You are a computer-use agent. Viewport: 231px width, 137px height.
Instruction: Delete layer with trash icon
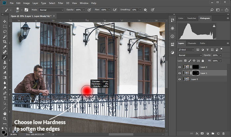pyautogui.click(x=223, y=133)
